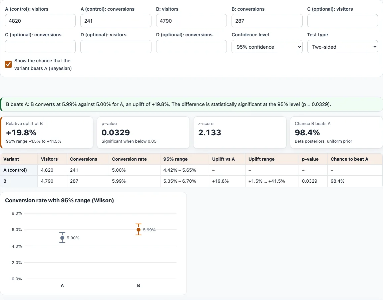The width and height of the screenshot is (383, 300).
Task: Click "95% range +1.5% to +41.5%" caption
Action: point(34,141)
